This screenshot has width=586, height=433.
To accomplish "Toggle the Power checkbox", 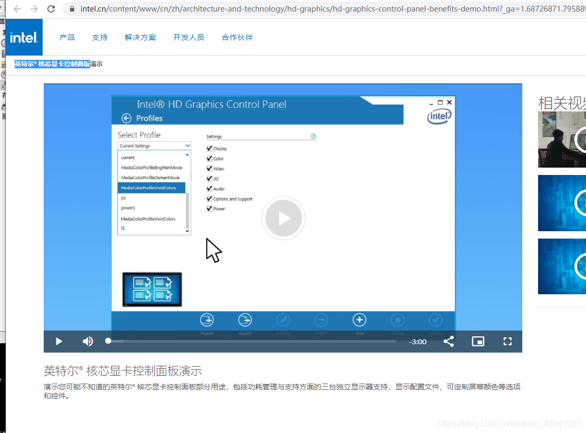I will point(210,209).
